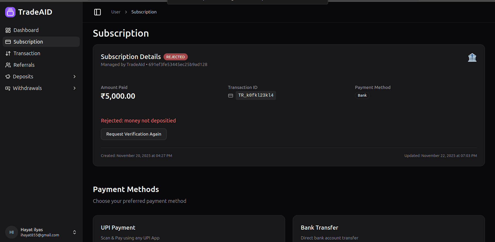Open the Referrals page
The height and width of the screenshot is (242, 495).
tap(41, 65)
